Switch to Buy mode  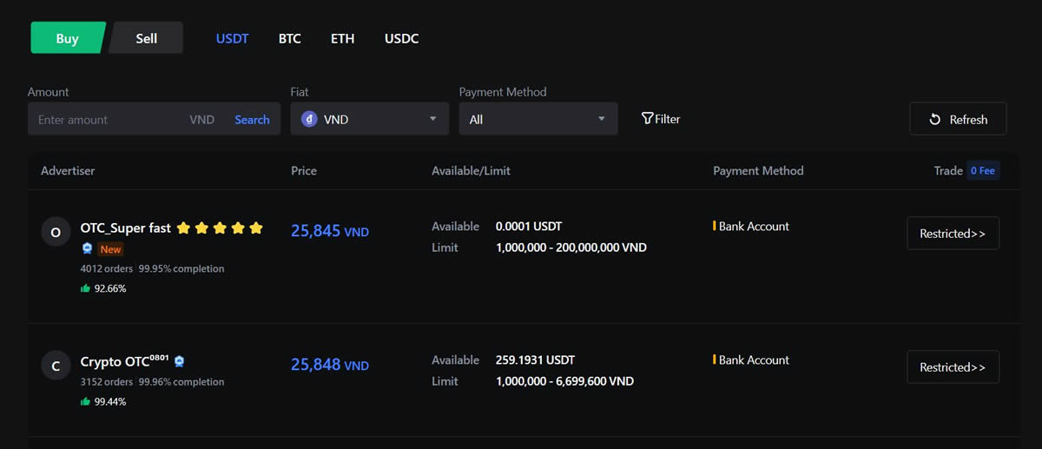point(67,38)
